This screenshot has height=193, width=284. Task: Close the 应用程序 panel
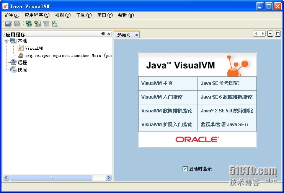tap(109, 34)
